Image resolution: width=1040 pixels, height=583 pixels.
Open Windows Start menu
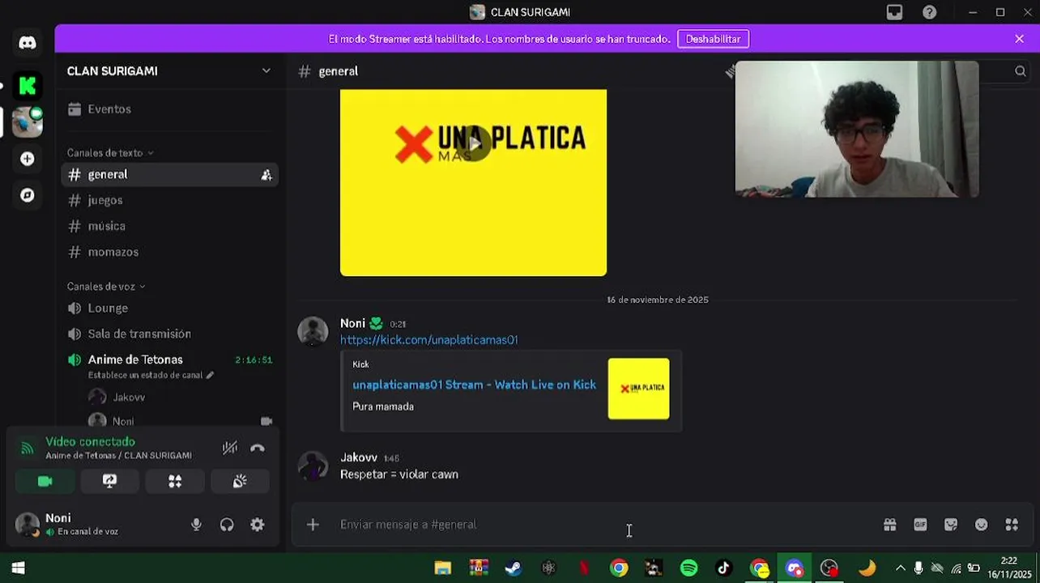click(x=19, y=568)
